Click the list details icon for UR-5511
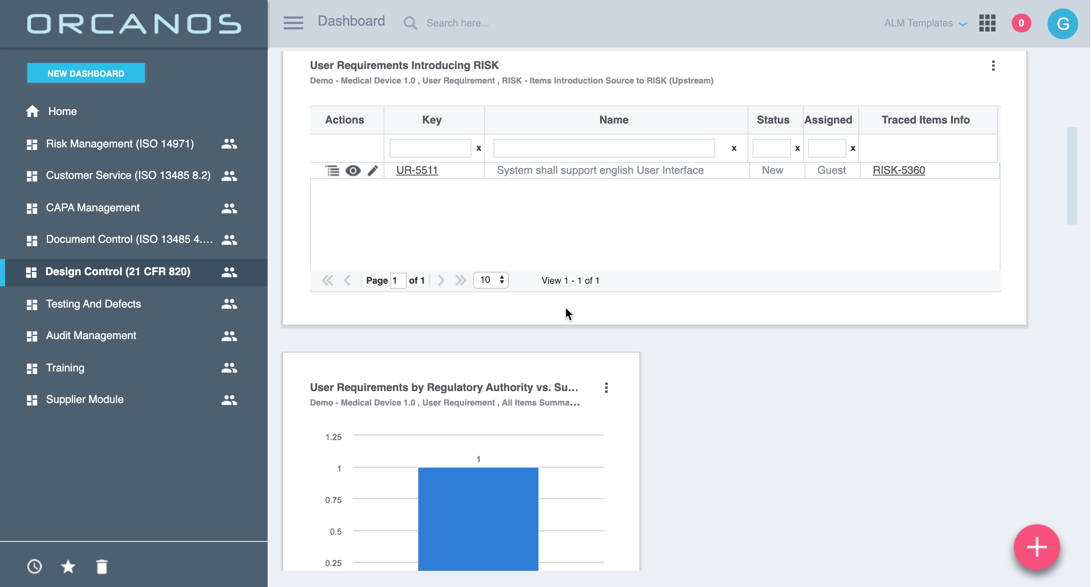This screenshot has height=587, width=1091. (x=332, y=170)
